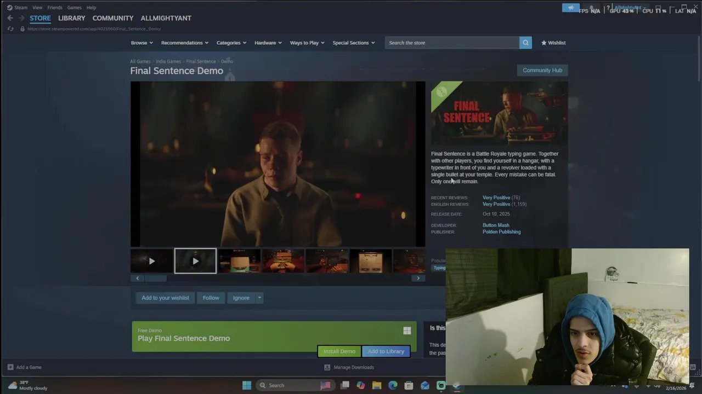Expand the Ways to Play dropdown
This screenshot has height=394, width=702.
(307, 43)
